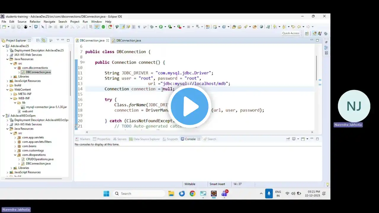Click the Smart Insert status bar entry
Viewport: 379px width, 213px height.
217,184
